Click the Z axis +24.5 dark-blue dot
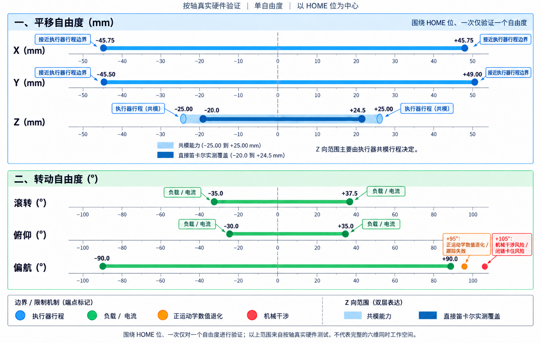 point(362,119)
